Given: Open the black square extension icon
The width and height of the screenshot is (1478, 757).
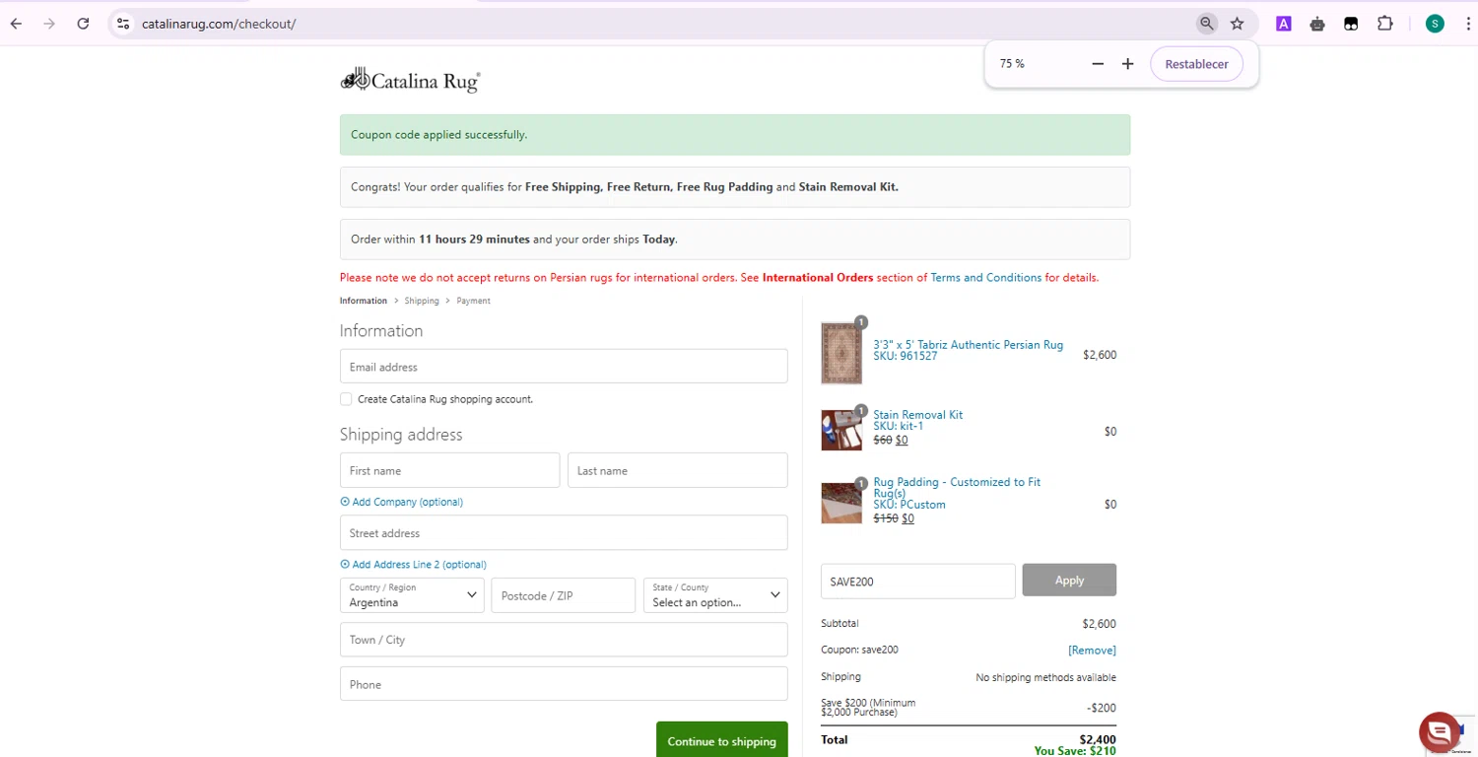Looking at the screenshot, I should [x=1351, y=24].
